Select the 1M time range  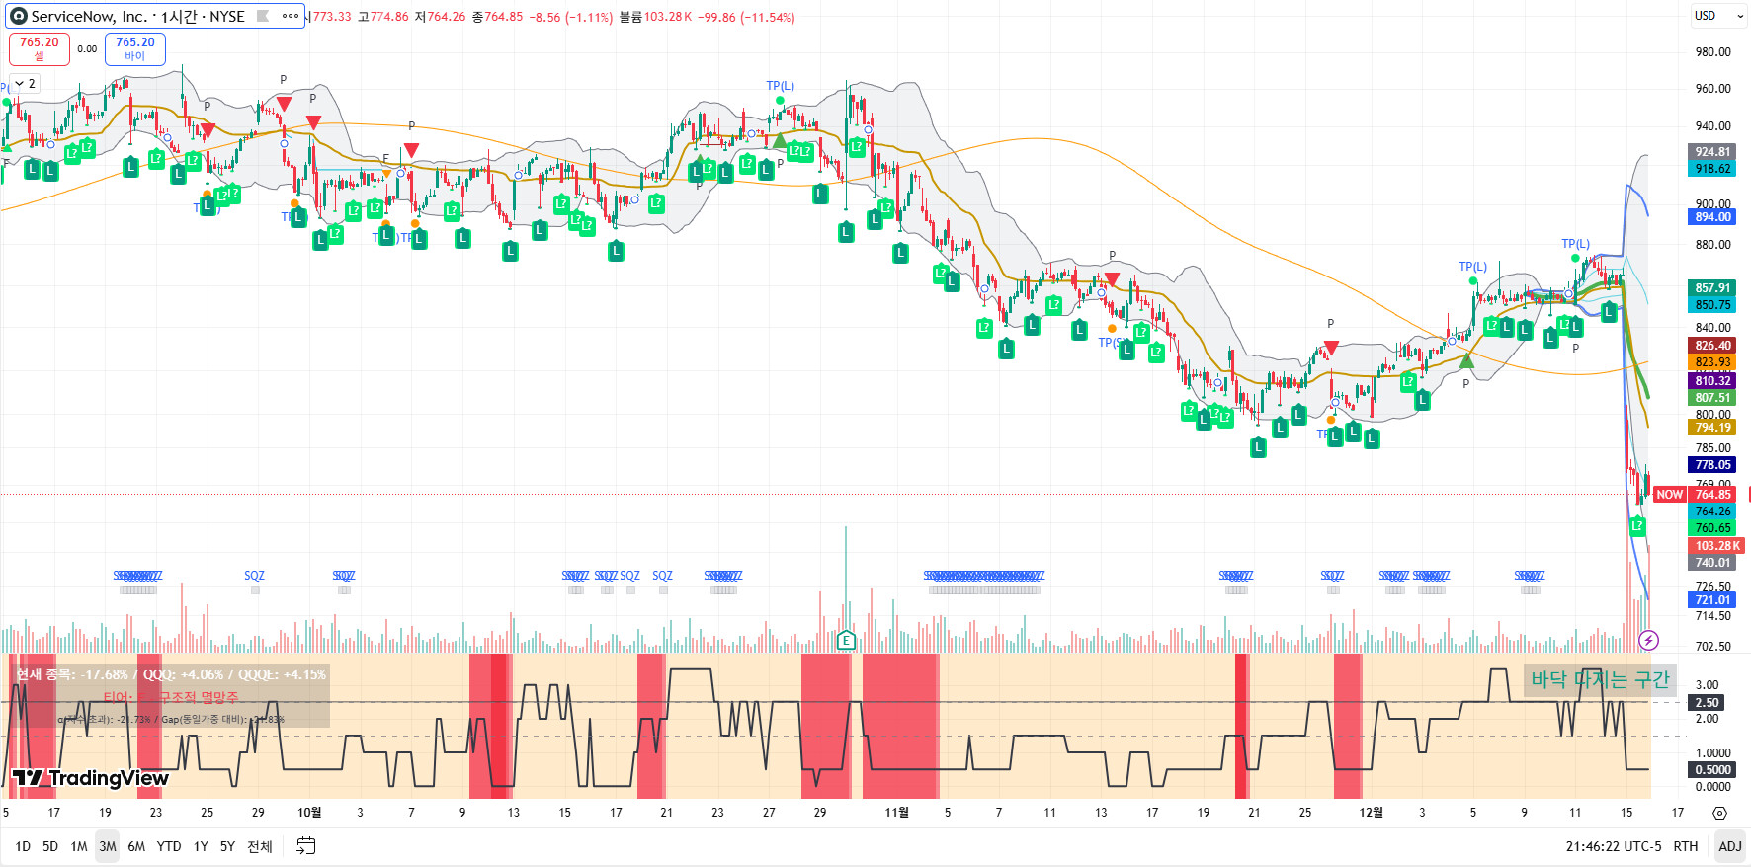tap(79, 846)
